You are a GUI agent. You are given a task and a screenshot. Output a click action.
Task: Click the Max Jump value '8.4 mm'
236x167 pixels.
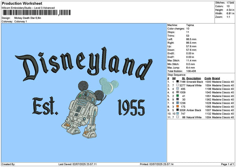[x=190, y=68]
